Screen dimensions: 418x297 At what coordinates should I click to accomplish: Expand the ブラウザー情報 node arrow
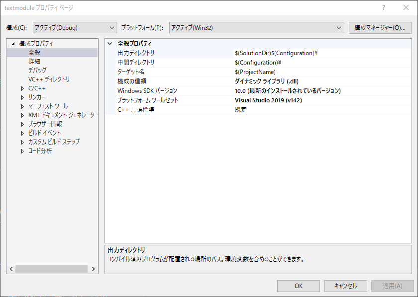23,124
